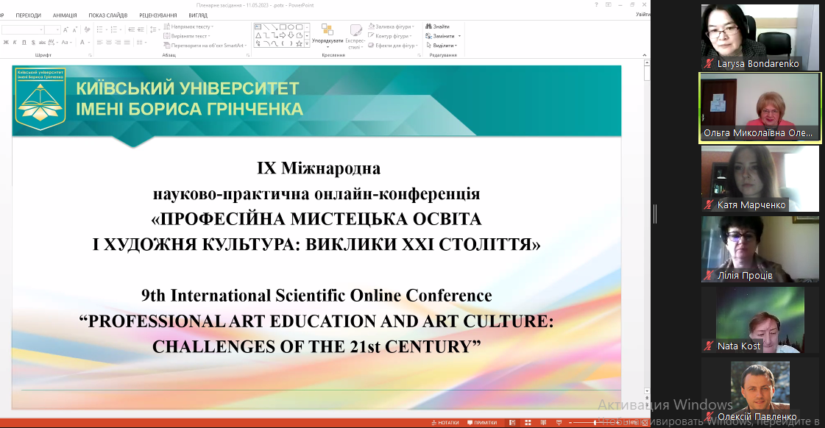Open Контур фігури shape outline menu
This screenshot has width=825, height=428.
point(390,36)
